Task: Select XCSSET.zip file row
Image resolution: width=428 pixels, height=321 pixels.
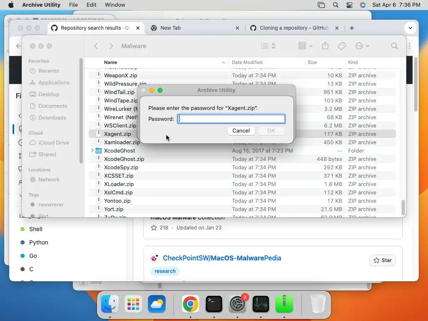Action: 242,176
